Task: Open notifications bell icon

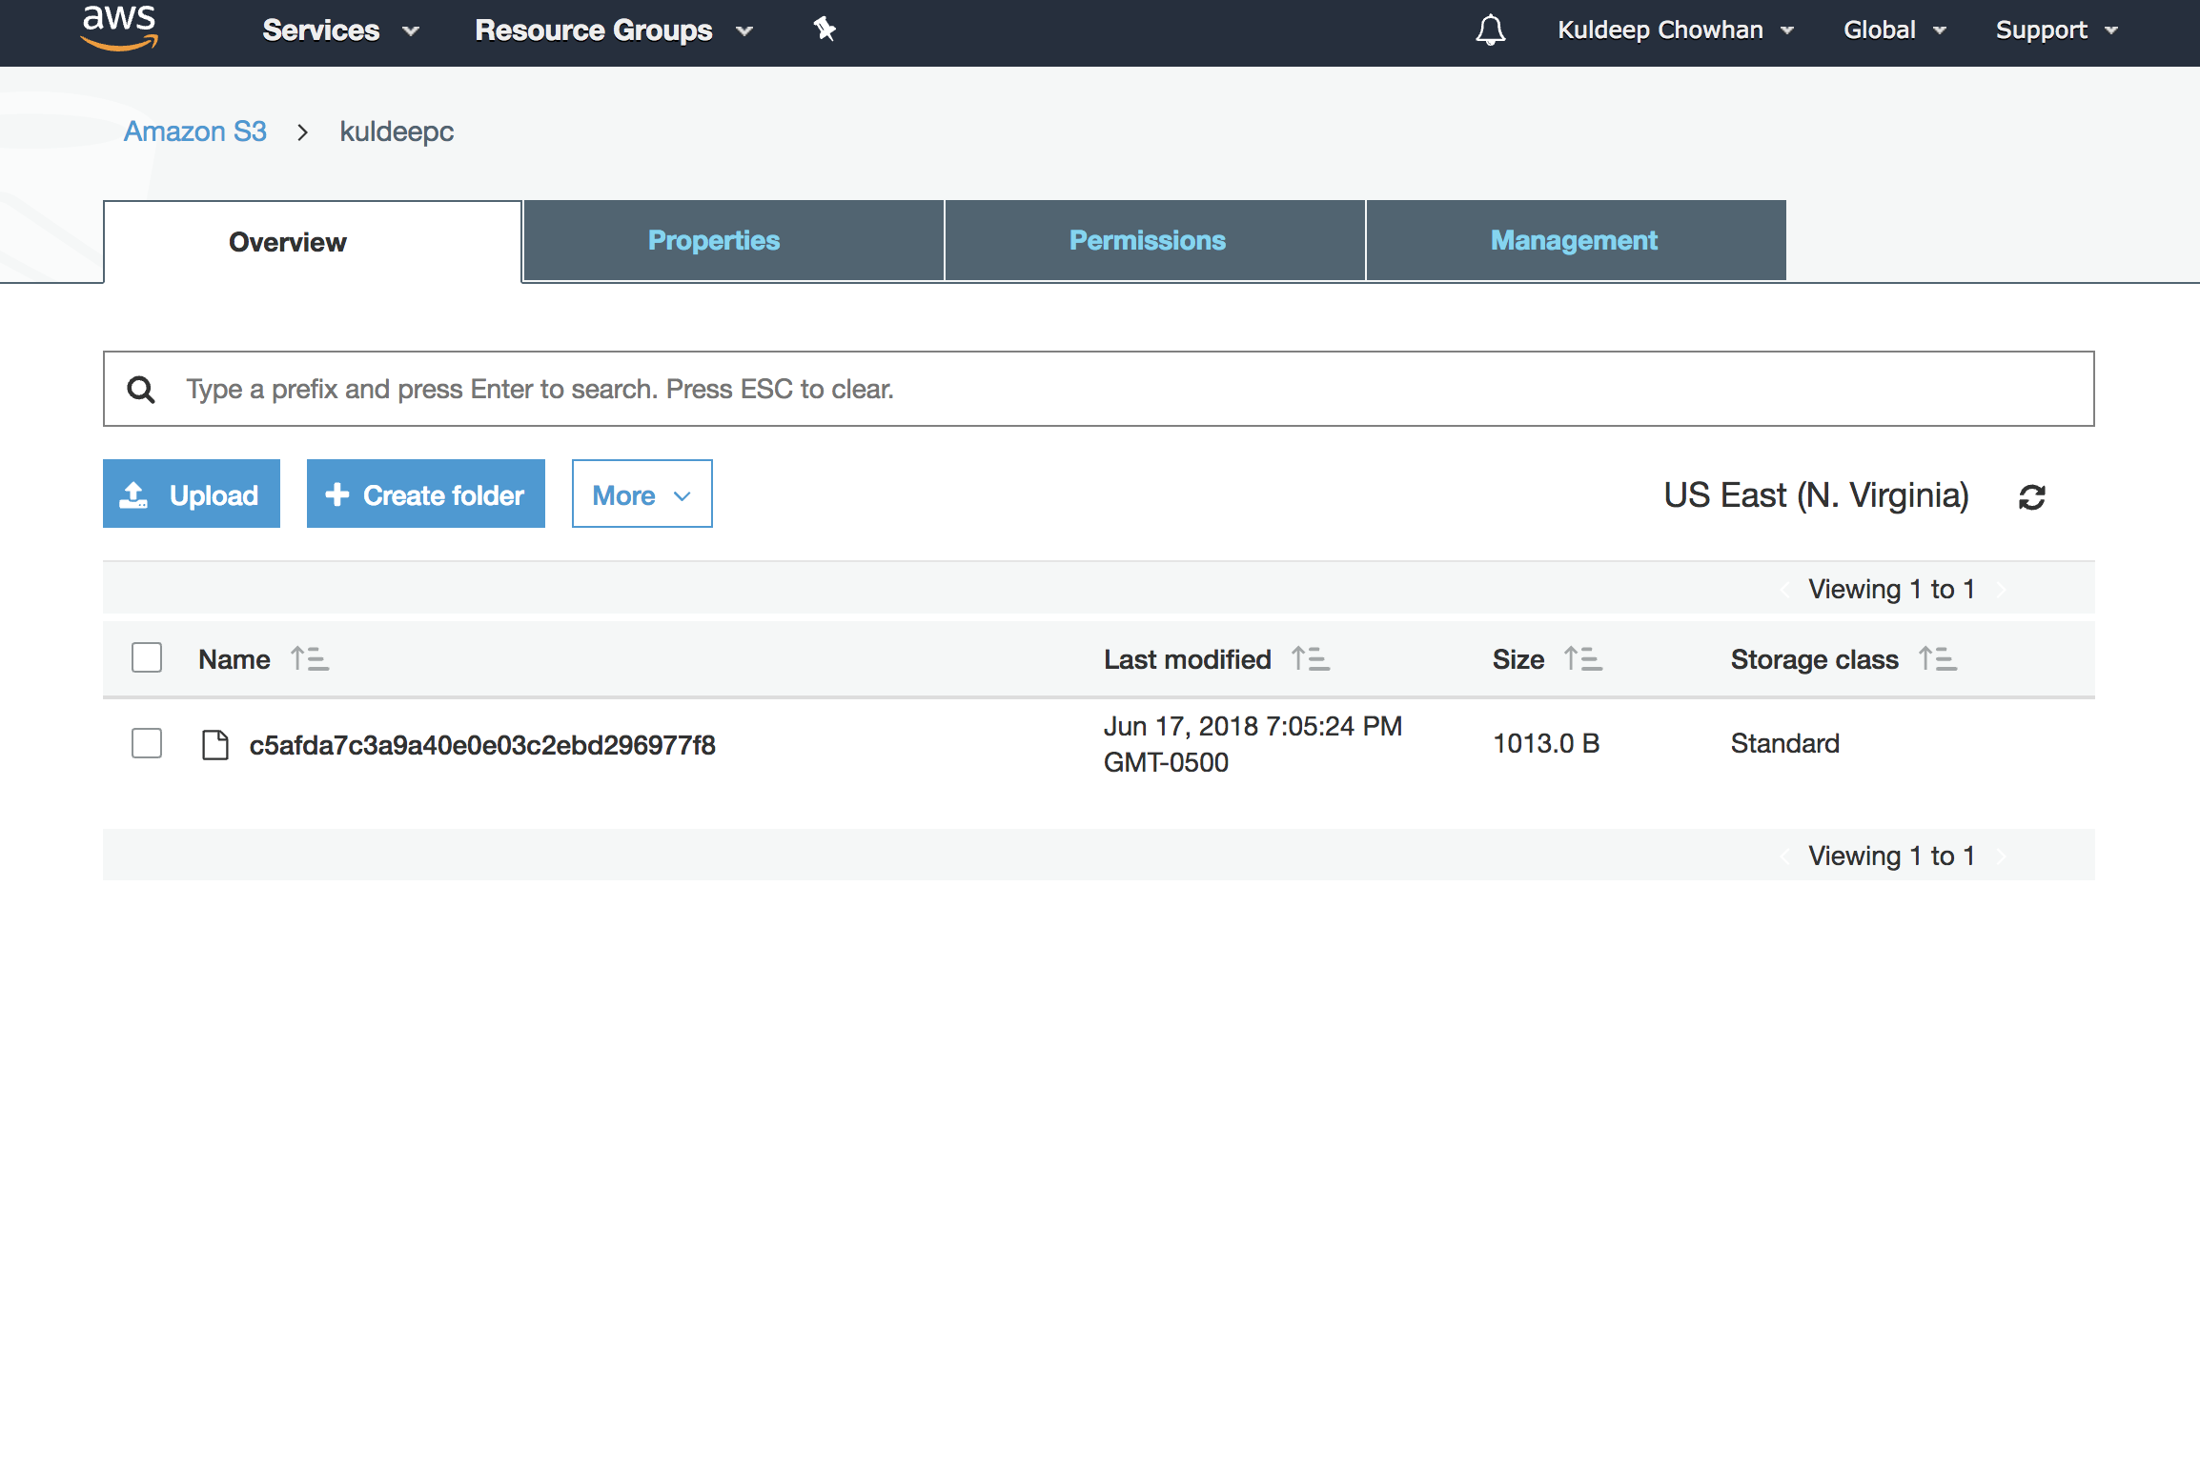Action: pyautogui.click(x=1491, y=30)
